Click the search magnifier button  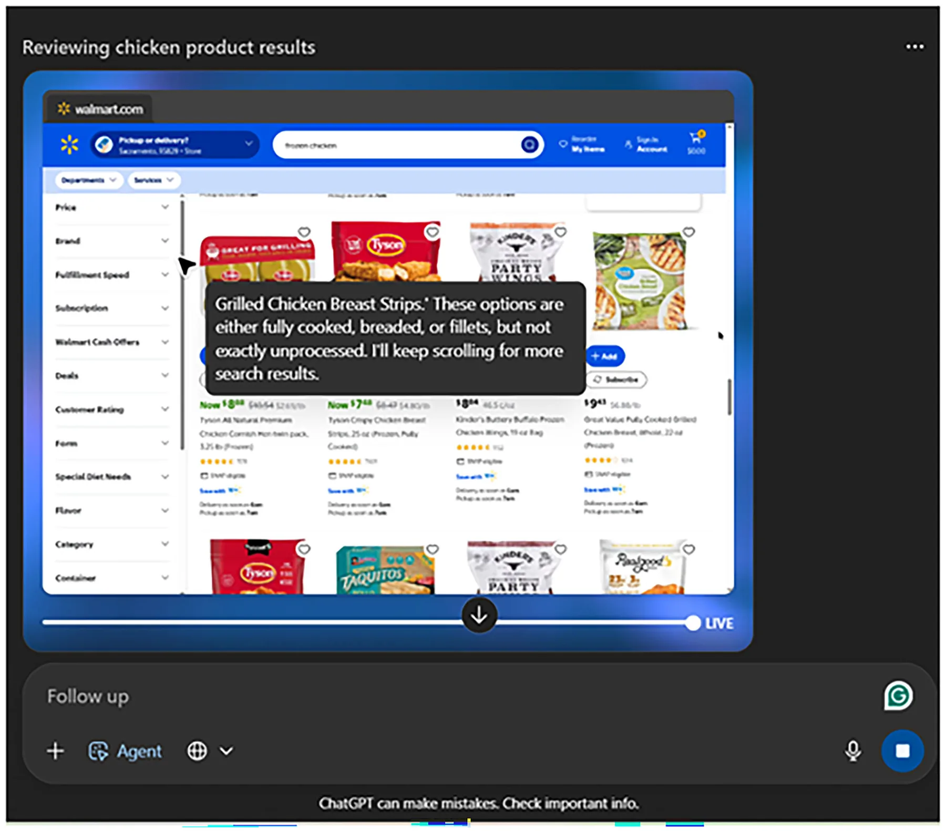tap(529, 145)
